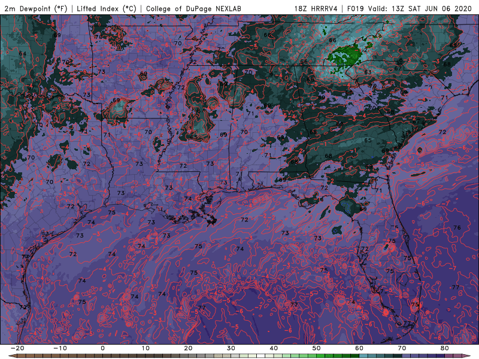The height and width of the screenshot is (359, 479).
Task: Click the 20 label on the color scale
Action: 188,348
